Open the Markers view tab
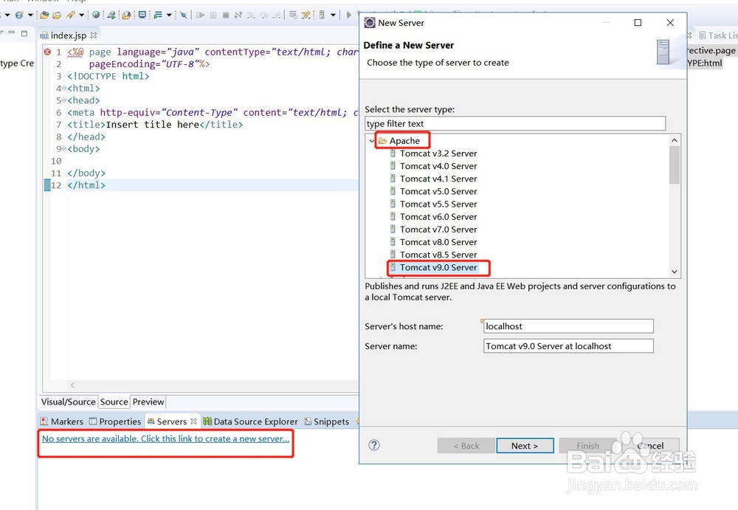The height and width of the screenshot is (510, 738). (62, 421)
